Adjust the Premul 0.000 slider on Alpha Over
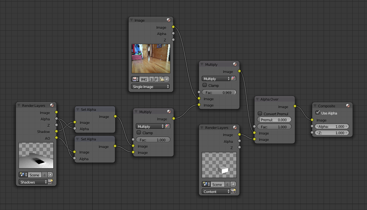Viewport: 367px width, 210px height. coord(274,120)
